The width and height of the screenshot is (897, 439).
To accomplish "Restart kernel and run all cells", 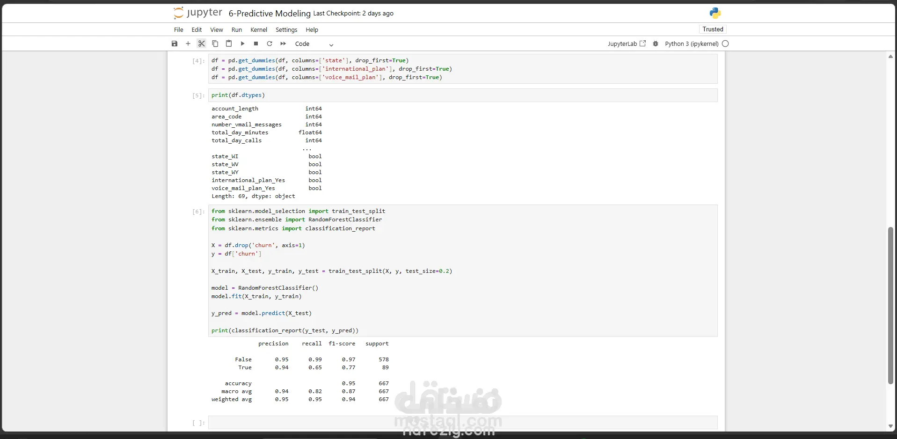I will (x=283, y=44).
